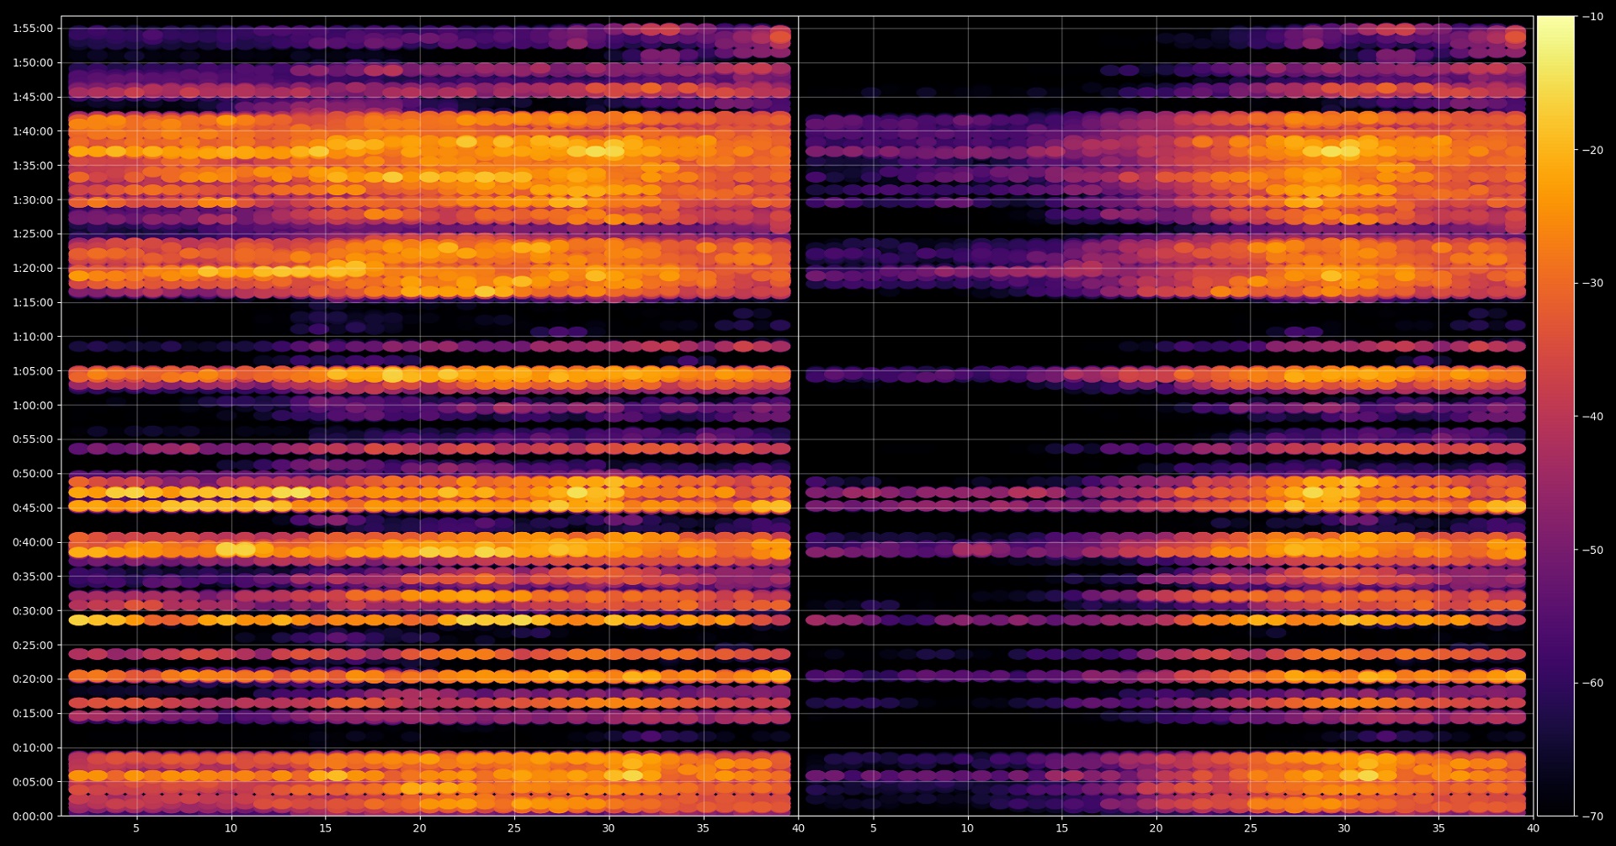This screenshot has width=1616, height=846.
Task: Click the 1:00:00 y-axis time label
Action: 33,406
